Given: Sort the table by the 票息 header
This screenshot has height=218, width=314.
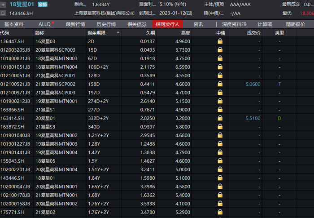Looking at the screenshot, I should coord(185,33).
